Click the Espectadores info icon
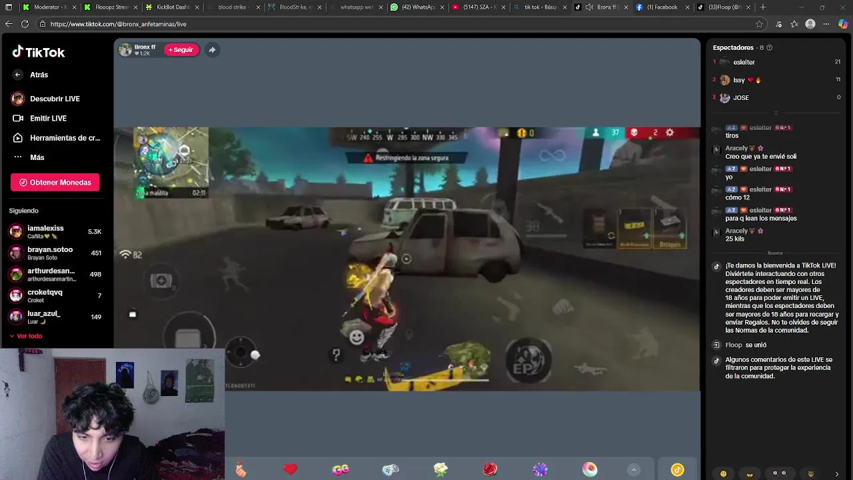The image size is (853, 480). coord(770,48)
